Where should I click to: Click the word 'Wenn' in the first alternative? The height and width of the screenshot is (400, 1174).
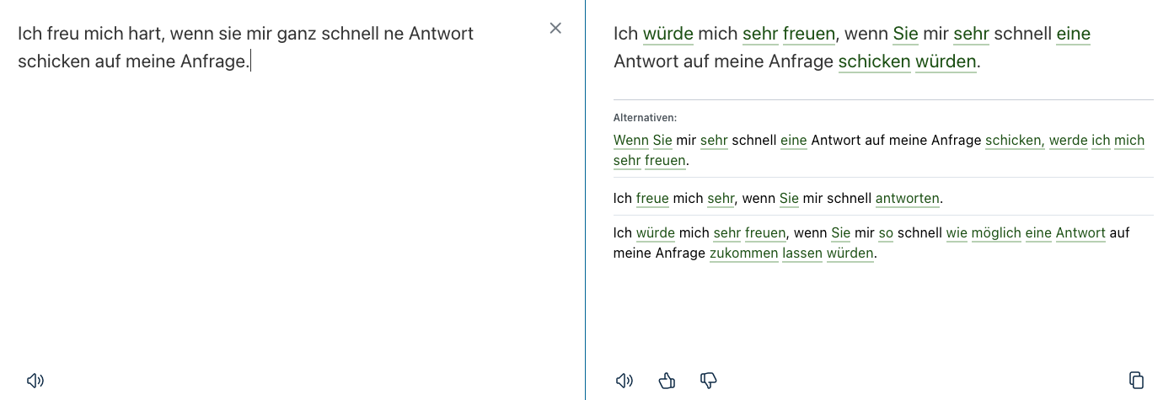(630, 140)
